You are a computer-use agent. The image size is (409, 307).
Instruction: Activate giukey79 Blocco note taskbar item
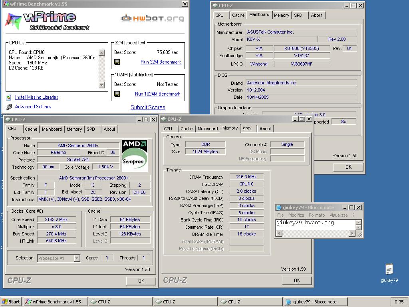pos(316,302)
